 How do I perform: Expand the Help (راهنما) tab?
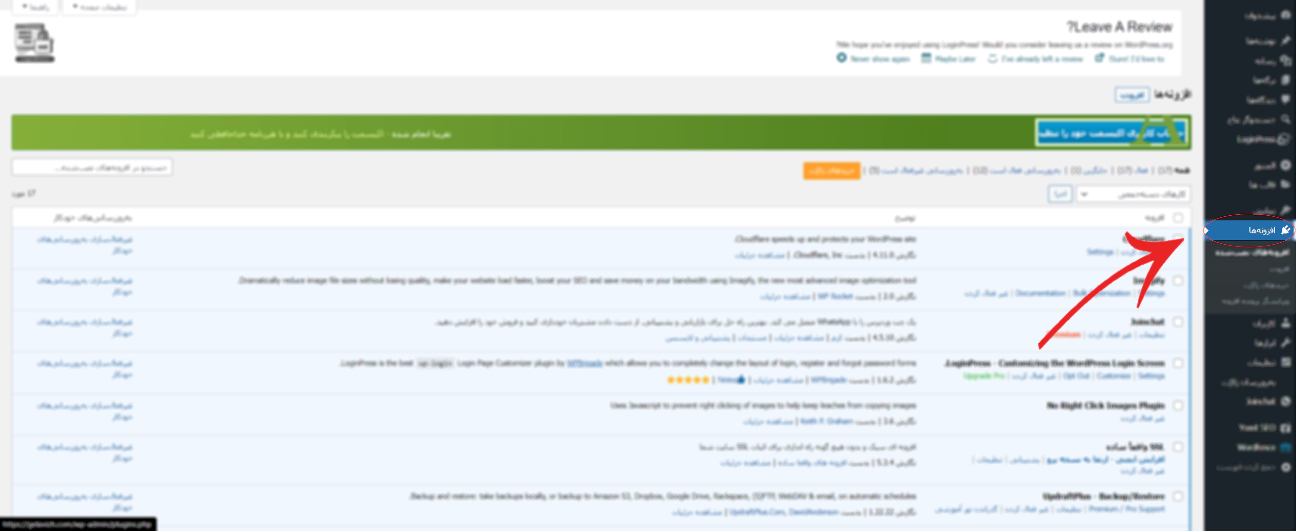click(x=36, y=7)
